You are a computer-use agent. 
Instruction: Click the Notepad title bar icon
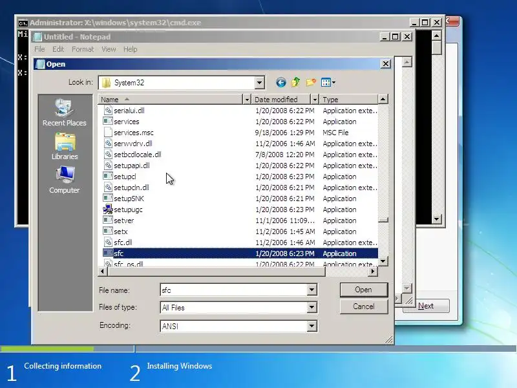[x=38, y=37]
